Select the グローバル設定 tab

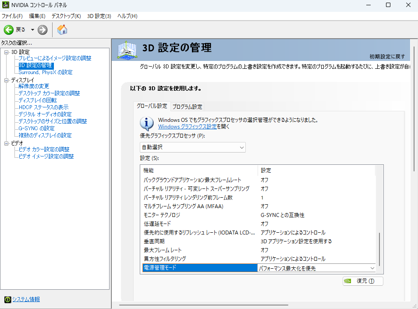point(152,106)
